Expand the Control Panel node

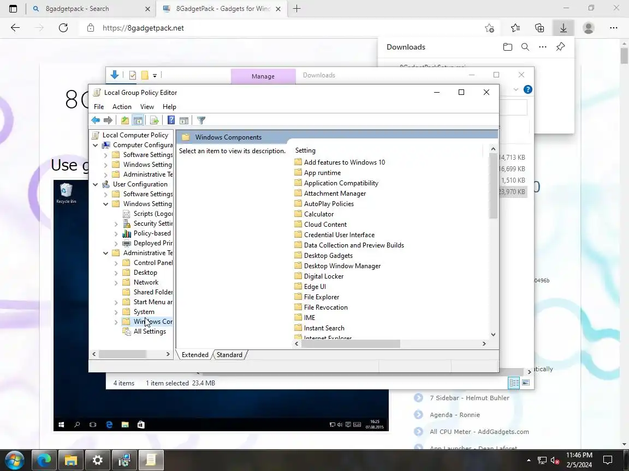click(116, 263)
